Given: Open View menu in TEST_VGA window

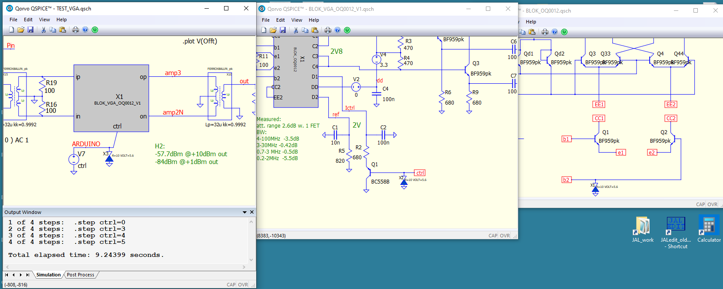Looking at the screenshot, I should point(44,20).
